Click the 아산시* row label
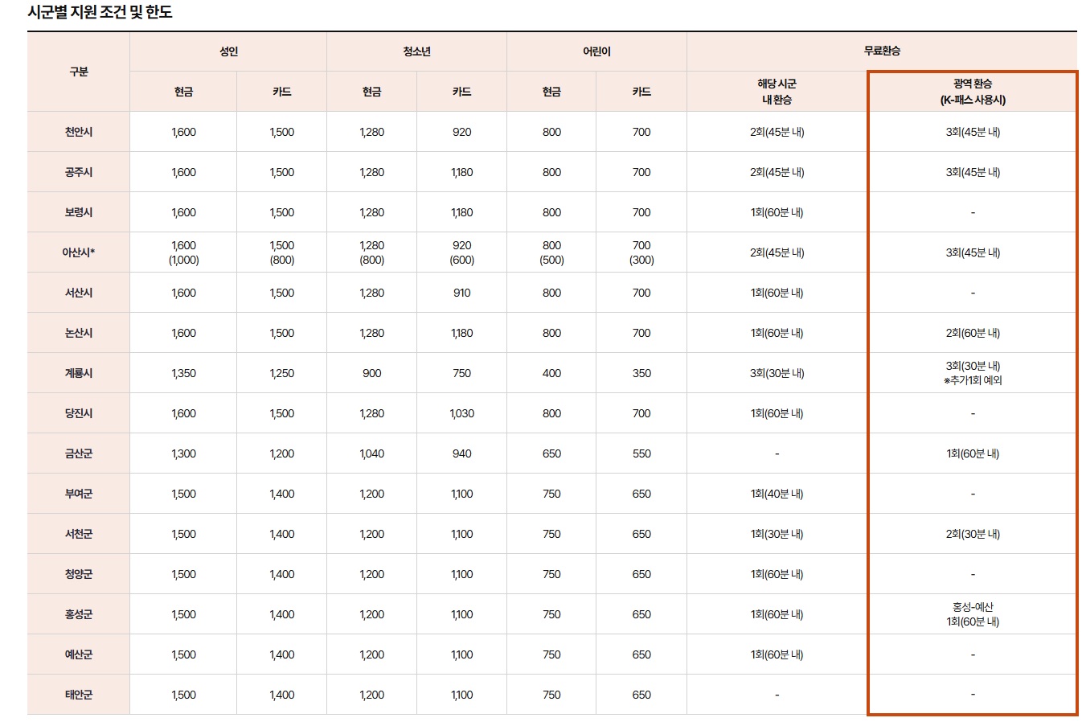This screenshot has height=722, width=1082. click(79, 252)
